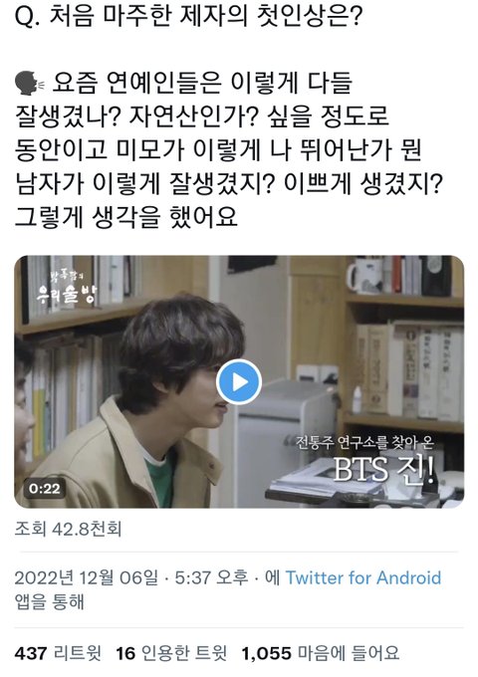
Task: Open the 16 인용한 트윗 list
Action: 171,653
